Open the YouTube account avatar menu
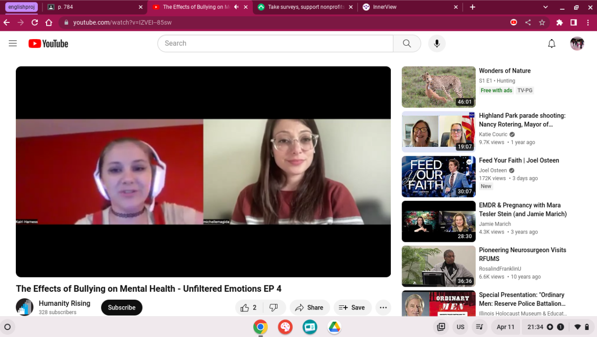Viewport: 597px width, 337px height. click(577, 43)
